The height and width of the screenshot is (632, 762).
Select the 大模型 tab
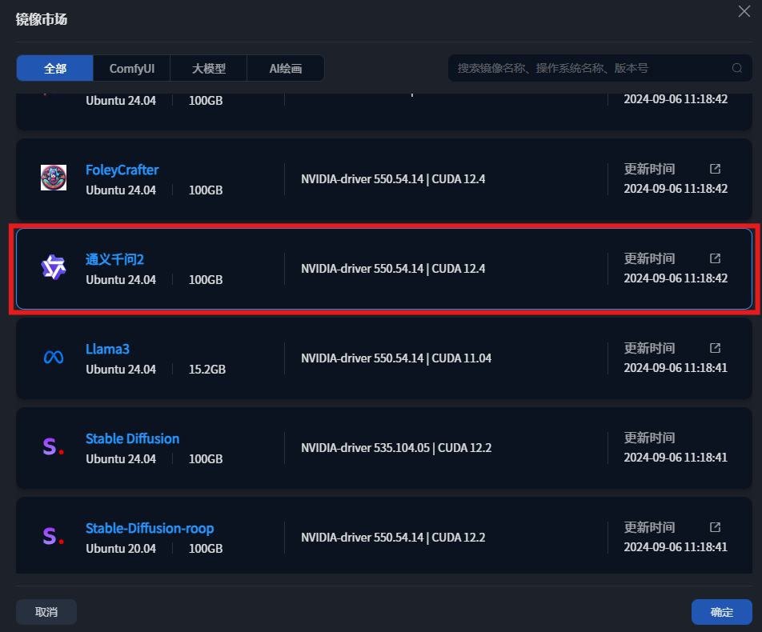[208, 69]
